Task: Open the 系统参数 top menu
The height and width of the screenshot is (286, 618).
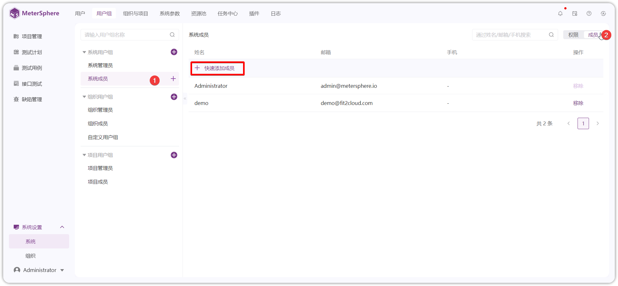Action: [x=170, y=13]
